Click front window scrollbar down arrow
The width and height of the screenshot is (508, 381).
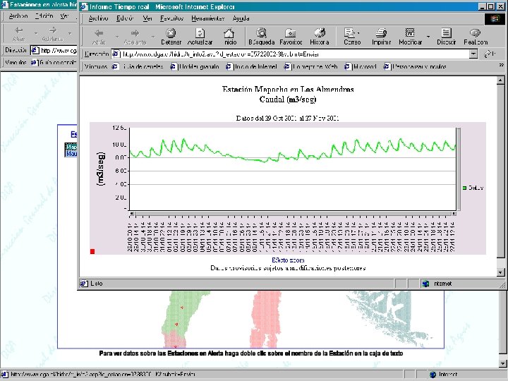(x=500, y=272)
